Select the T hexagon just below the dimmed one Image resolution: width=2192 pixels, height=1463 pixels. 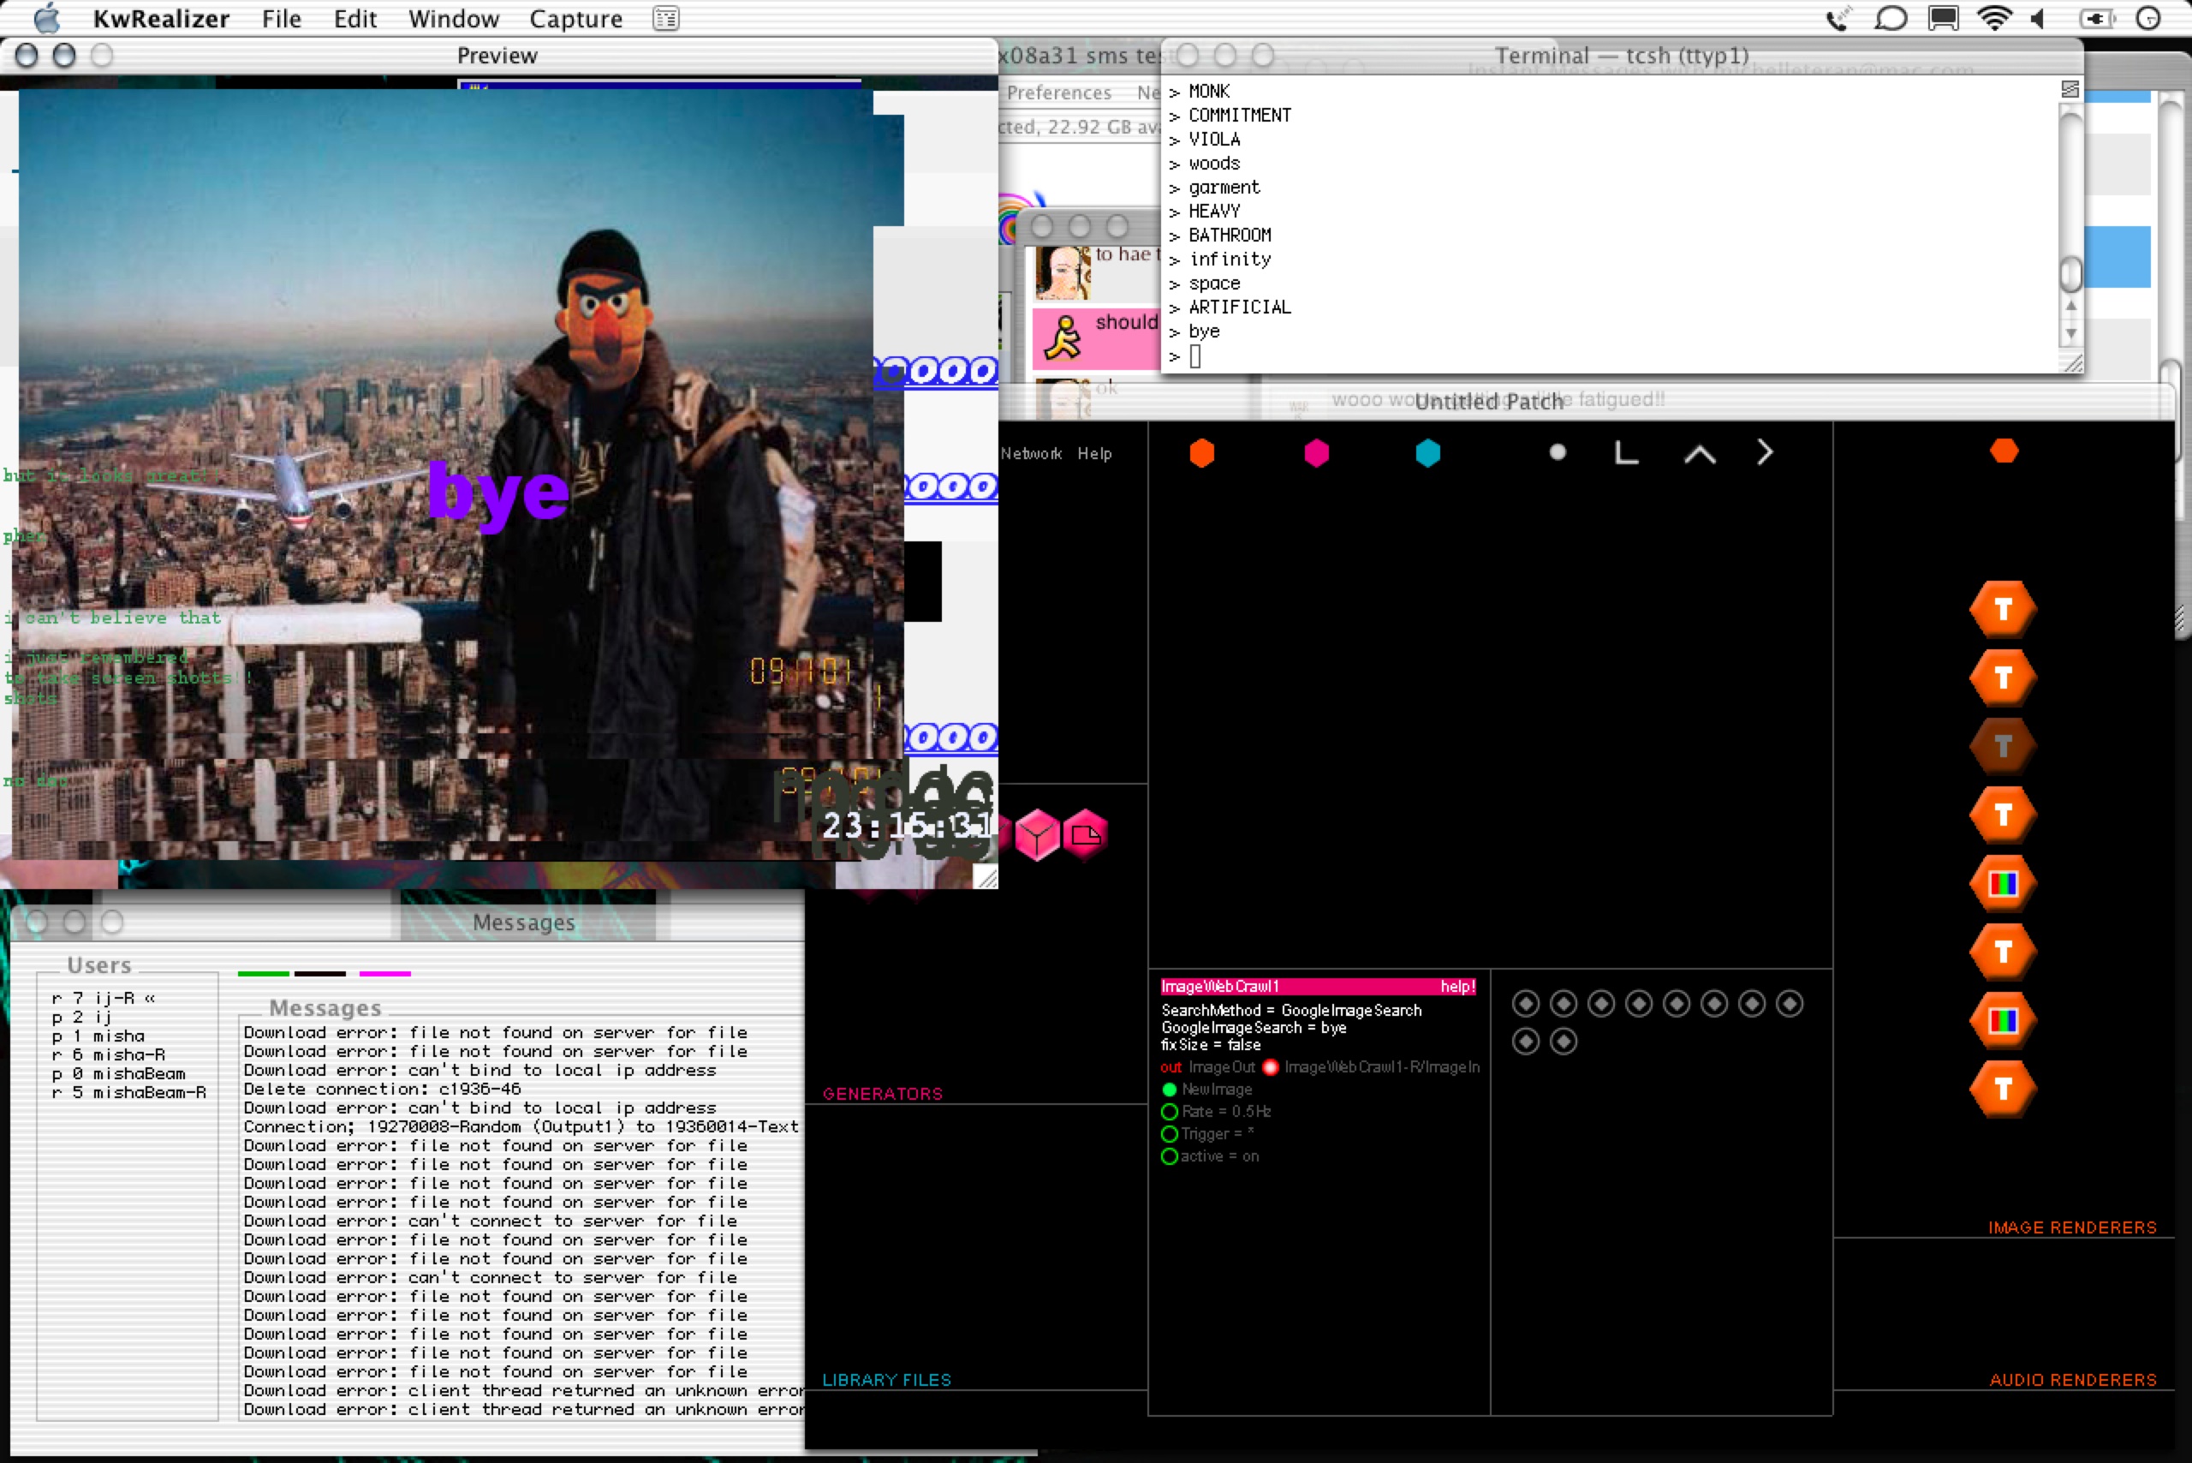click(2003, 815)
